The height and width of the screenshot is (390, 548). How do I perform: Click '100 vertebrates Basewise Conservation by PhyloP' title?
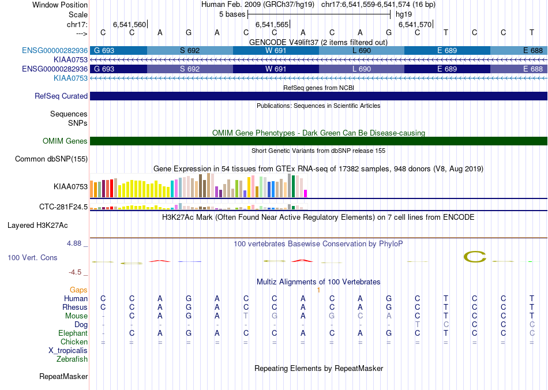click(x=318, y=243)
